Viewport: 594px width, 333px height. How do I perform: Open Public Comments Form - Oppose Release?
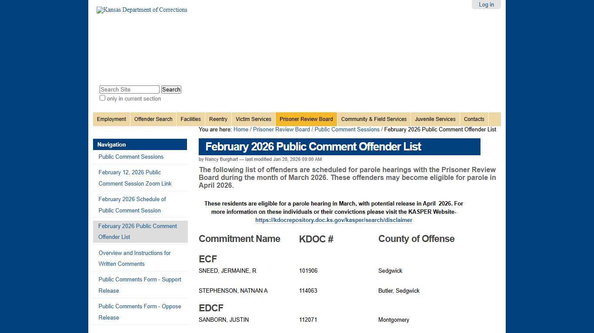pos(140,312)
